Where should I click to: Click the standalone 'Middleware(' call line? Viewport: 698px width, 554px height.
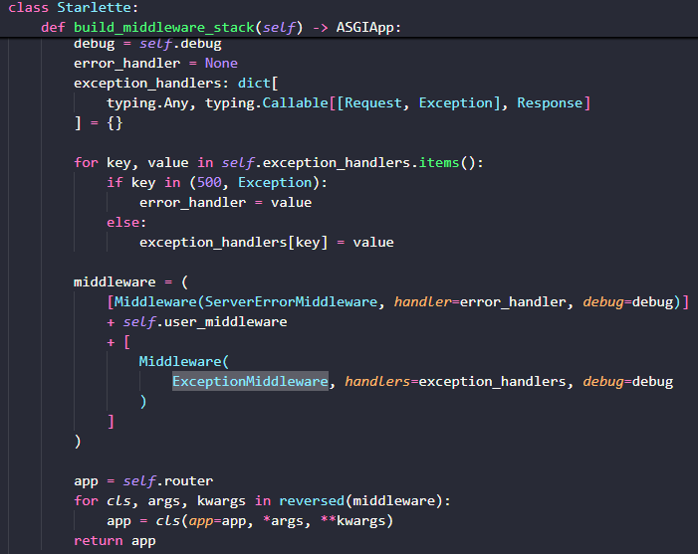tap(184, 361)
